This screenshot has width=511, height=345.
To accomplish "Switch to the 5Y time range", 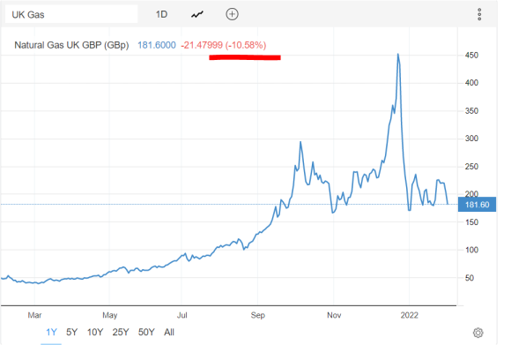I will [71, 333].
